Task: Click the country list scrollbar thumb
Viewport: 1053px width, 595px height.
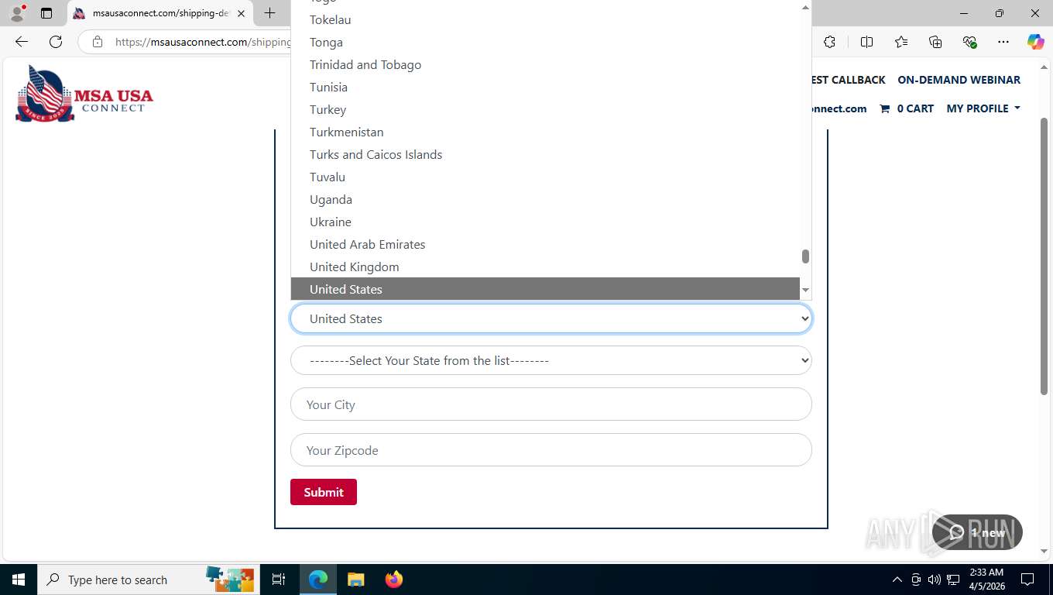Action: tap(805, 256)
